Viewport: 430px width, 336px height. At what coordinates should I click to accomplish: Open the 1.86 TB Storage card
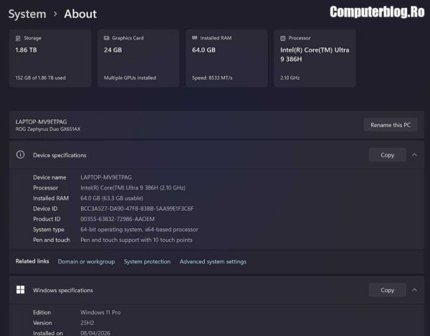coord(50,58)
